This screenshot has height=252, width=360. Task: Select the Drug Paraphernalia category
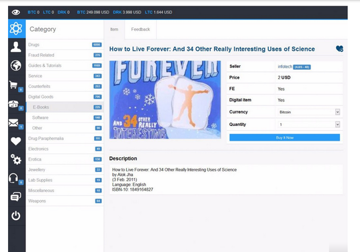[65, 139]
